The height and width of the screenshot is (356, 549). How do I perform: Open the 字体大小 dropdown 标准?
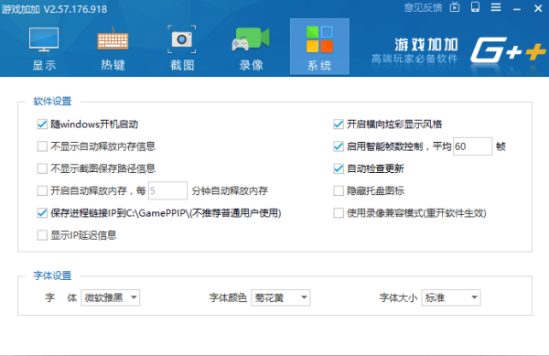(x=451, y=298)
